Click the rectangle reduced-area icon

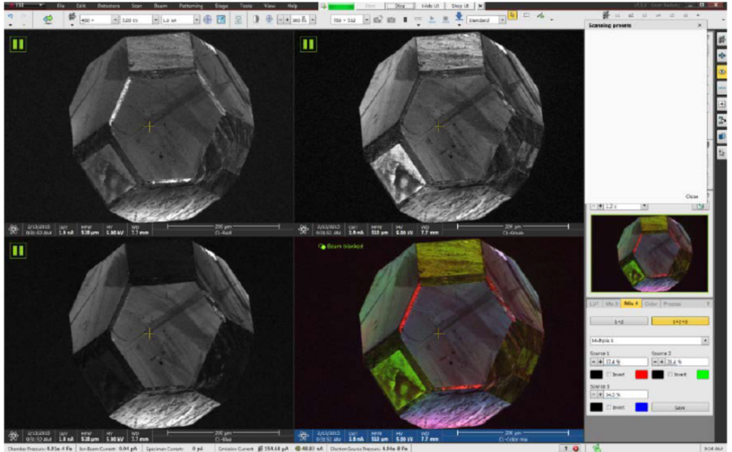tap(526, 16)
